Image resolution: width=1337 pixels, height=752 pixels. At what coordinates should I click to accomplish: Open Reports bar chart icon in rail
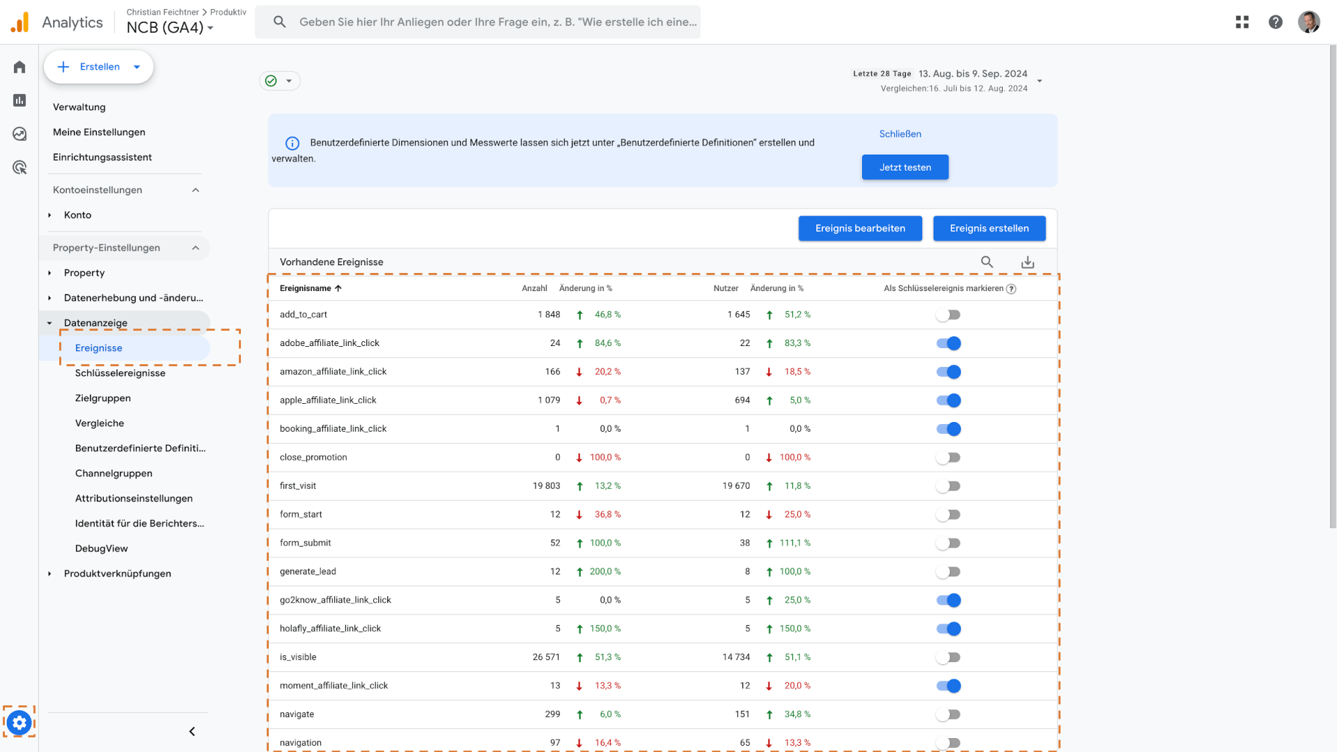19,100
